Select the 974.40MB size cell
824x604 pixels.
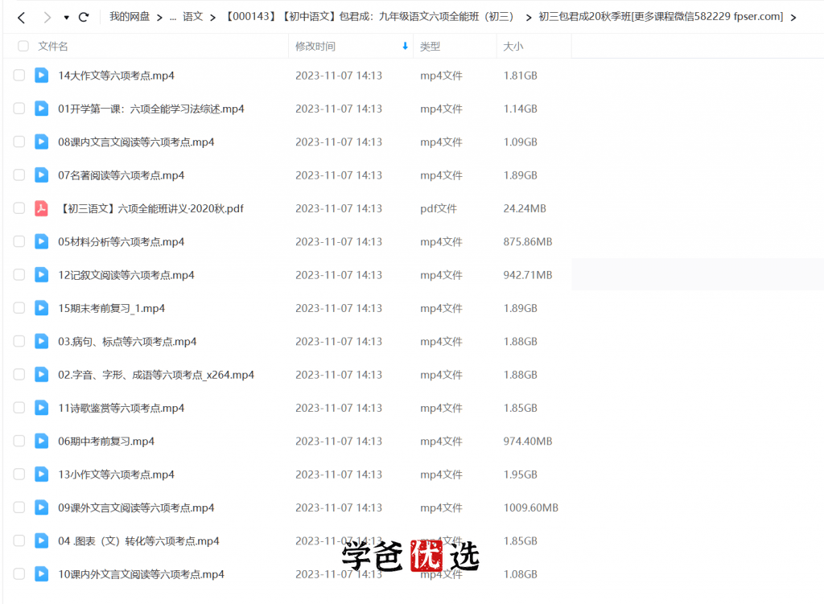(x=528, y=442)
